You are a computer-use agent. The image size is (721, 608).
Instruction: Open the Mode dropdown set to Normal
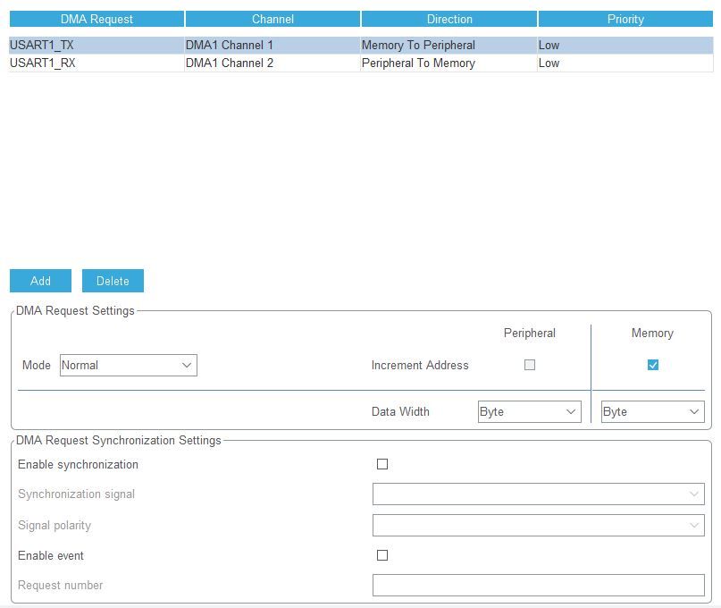(x=128, y=365)
